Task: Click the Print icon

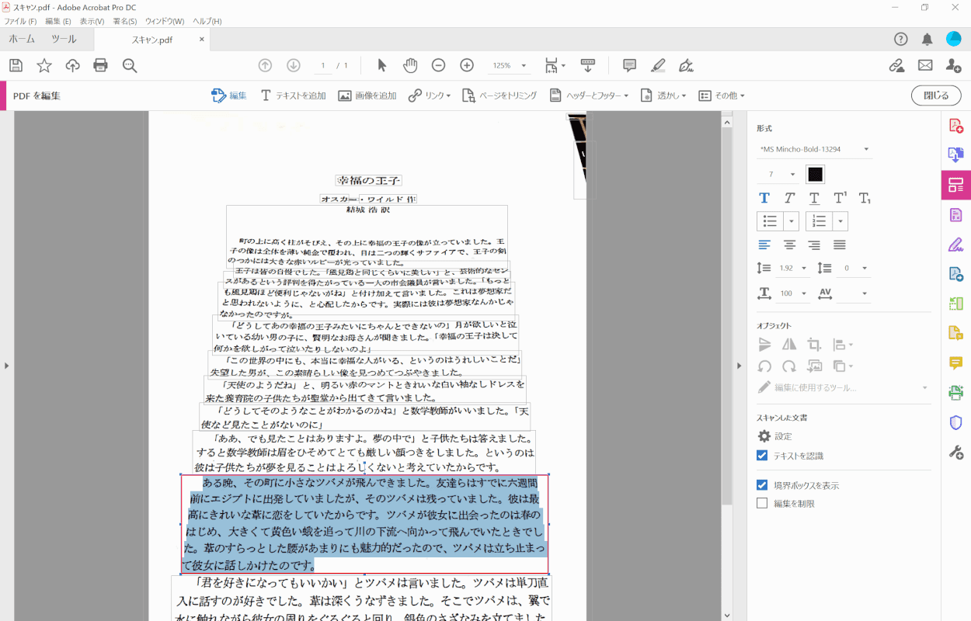Action: coord(100,65)
